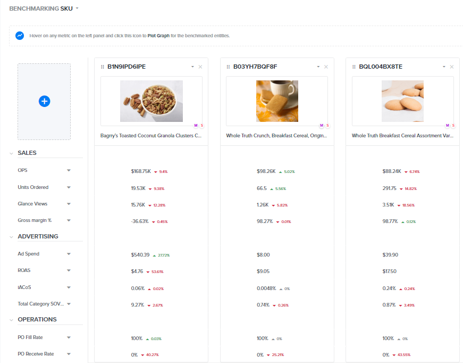Click the 9.27% category SOV value

[138, 305]
